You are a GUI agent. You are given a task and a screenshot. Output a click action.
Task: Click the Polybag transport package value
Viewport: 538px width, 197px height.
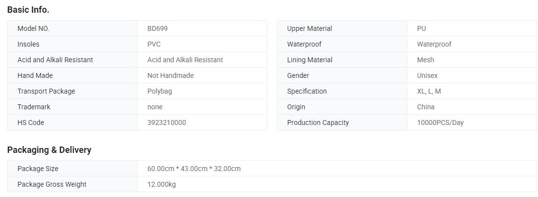tap(159, 91)
